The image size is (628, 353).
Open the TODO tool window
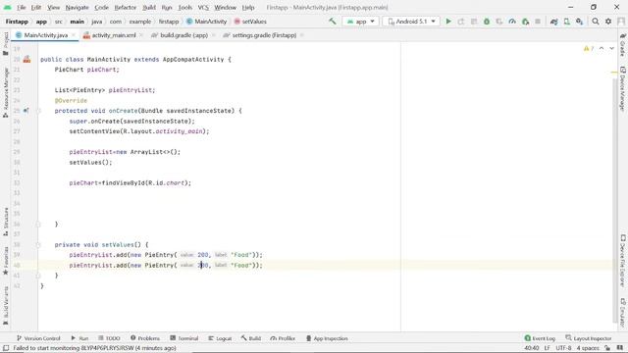coord(109,338)
